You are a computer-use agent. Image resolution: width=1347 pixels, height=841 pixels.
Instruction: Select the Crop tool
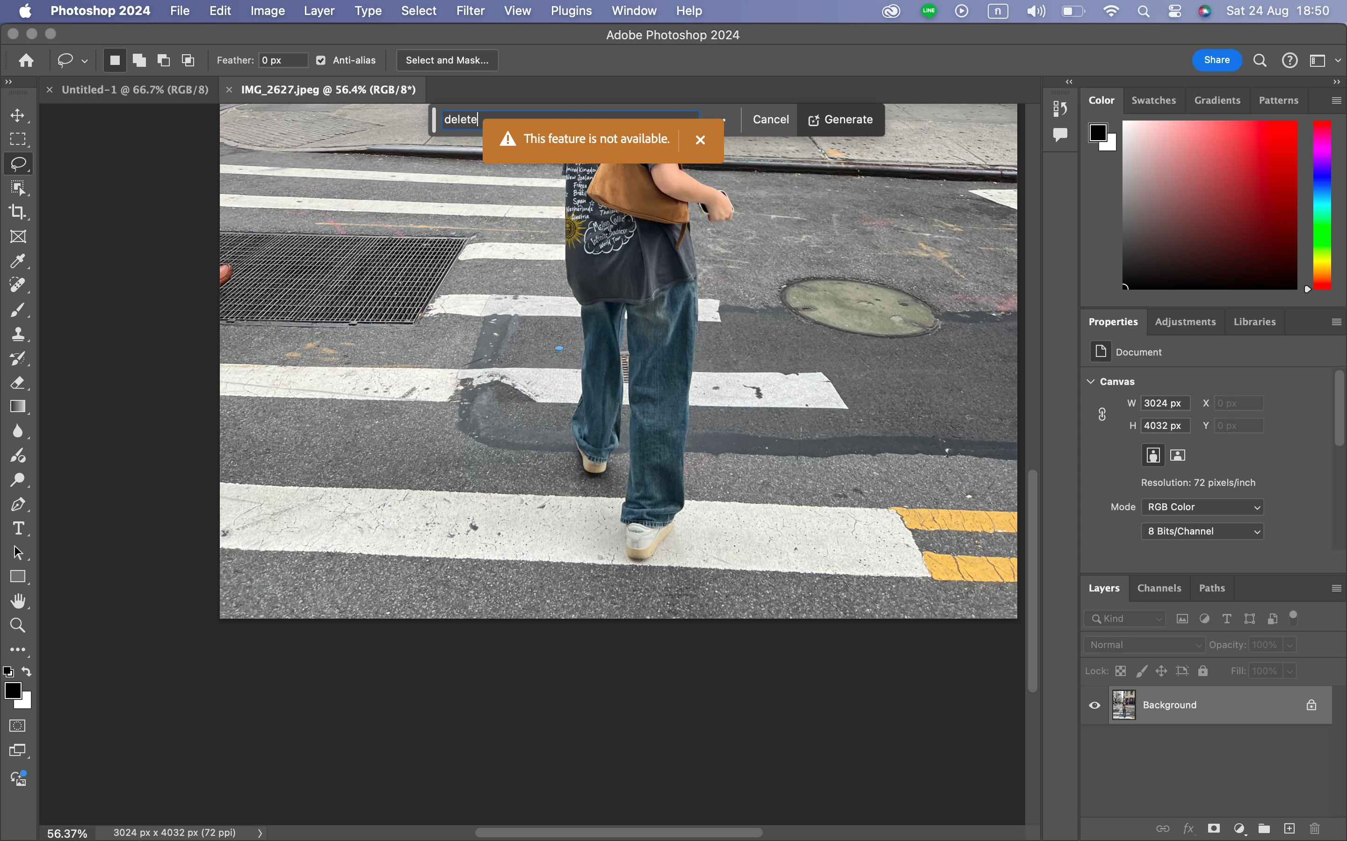pyautogui.click(x=17, y=212)
